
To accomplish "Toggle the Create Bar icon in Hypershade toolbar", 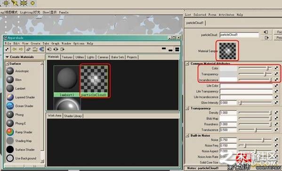I will point(7,49).
